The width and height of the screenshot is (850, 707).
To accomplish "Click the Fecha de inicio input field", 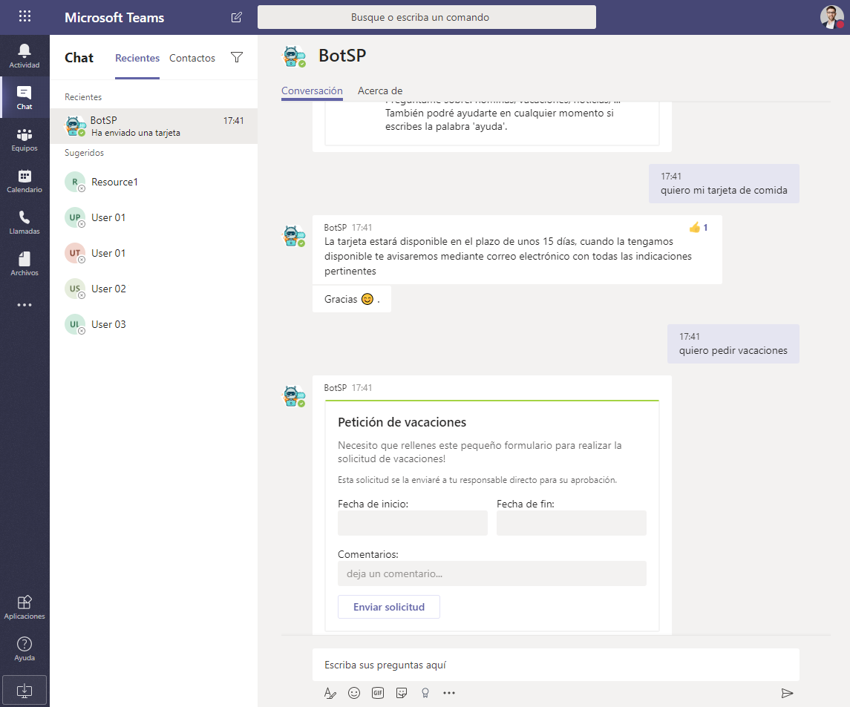I will 412,523.
